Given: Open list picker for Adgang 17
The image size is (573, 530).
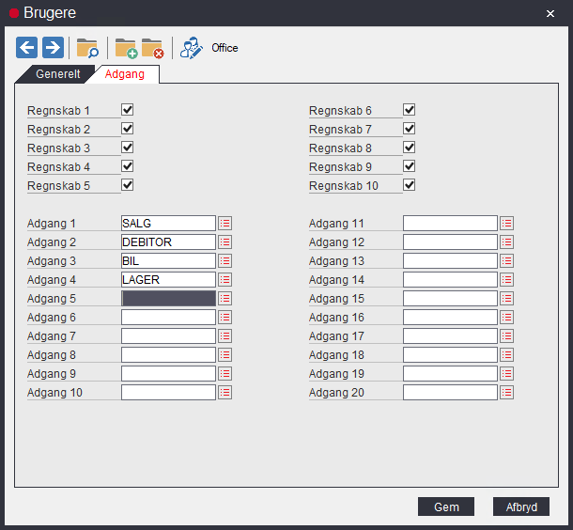Looking at the screenshot, I should tap(507, 335).
